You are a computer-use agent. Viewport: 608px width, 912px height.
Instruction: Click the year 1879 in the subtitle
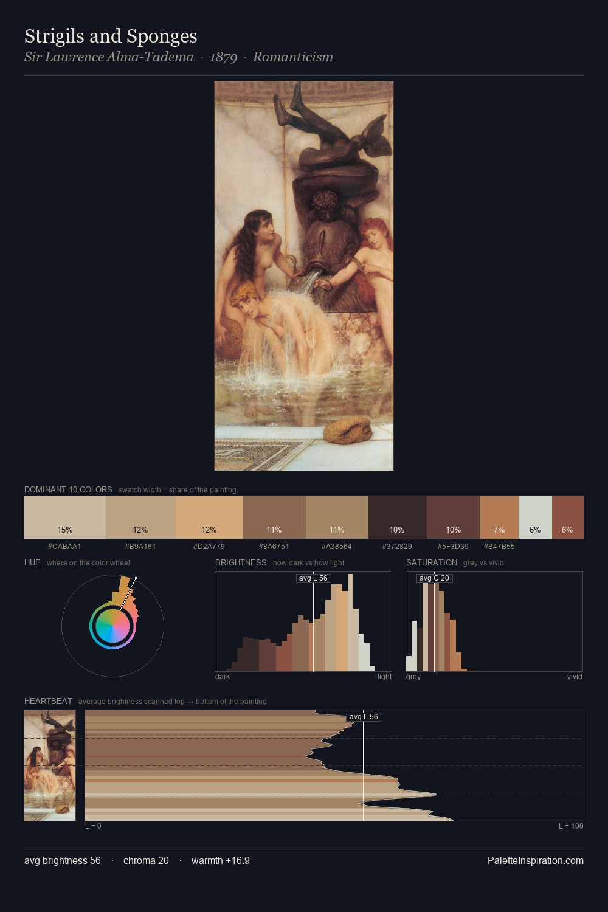(223, 57)
